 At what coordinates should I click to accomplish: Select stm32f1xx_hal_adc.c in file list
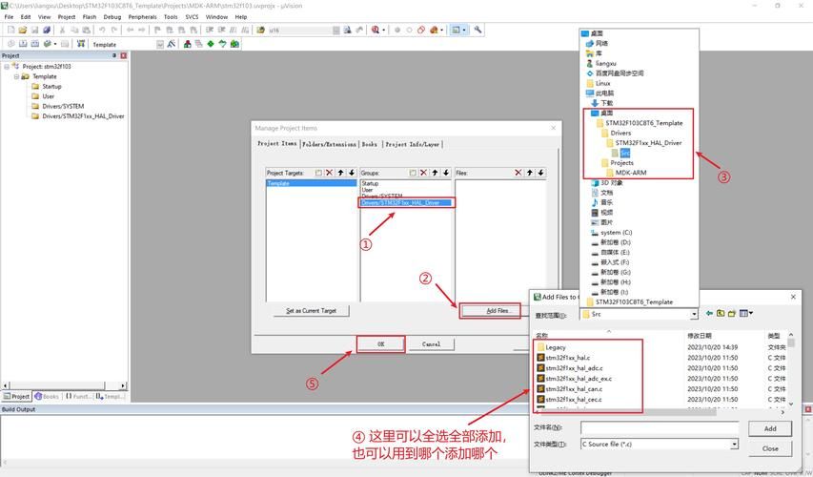(573, 367)
